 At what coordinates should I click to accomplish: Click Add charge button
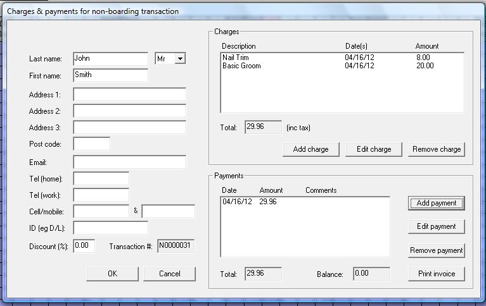[x=310, y=149]
